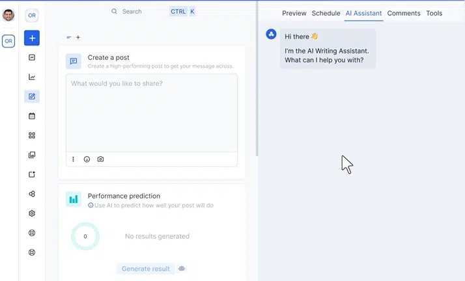This screenshot has height=281, width=465.
Task: Click the blue plus create button
Action: pyautogui.click(x=32, y=38)
